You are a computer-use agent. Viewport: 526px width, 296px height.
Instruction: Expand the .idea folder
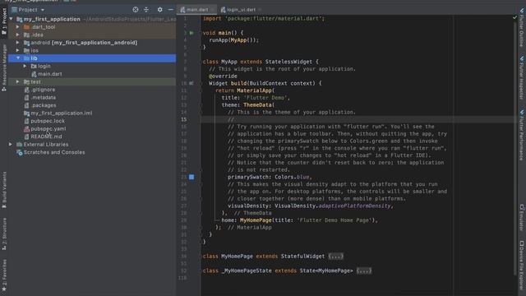click(x=18, y=35)
